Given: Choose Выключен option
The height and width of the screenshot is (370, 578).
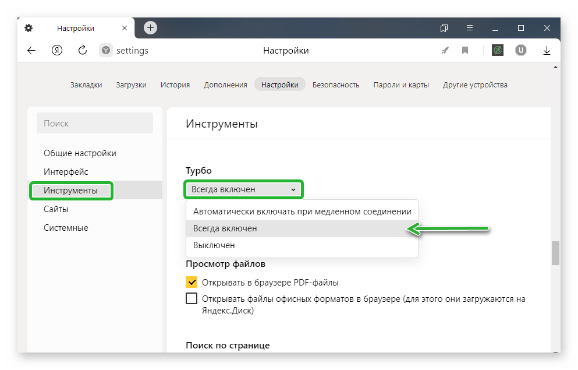Looking at the screenshot, I should click(x=302, y=245).
